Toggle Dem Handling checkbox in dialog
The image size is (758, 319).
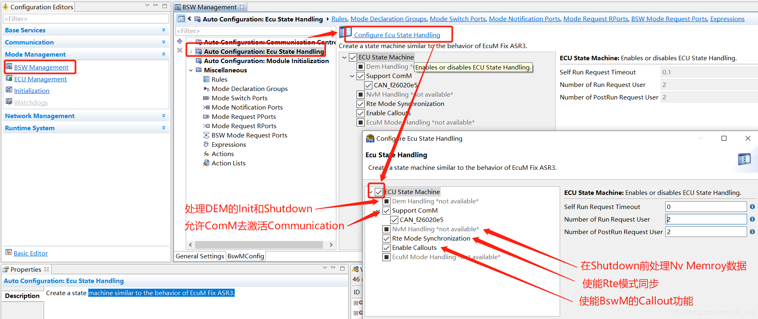tap(386, 201)
